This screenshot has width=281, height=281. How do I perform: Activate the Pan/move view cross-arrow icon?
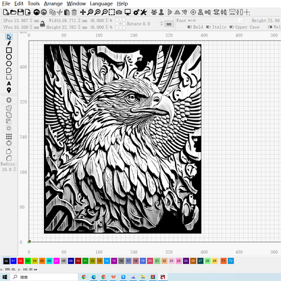[82, 12]
